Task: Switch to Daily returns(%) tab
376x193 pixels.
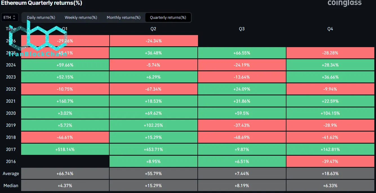Action: (41, 17)
